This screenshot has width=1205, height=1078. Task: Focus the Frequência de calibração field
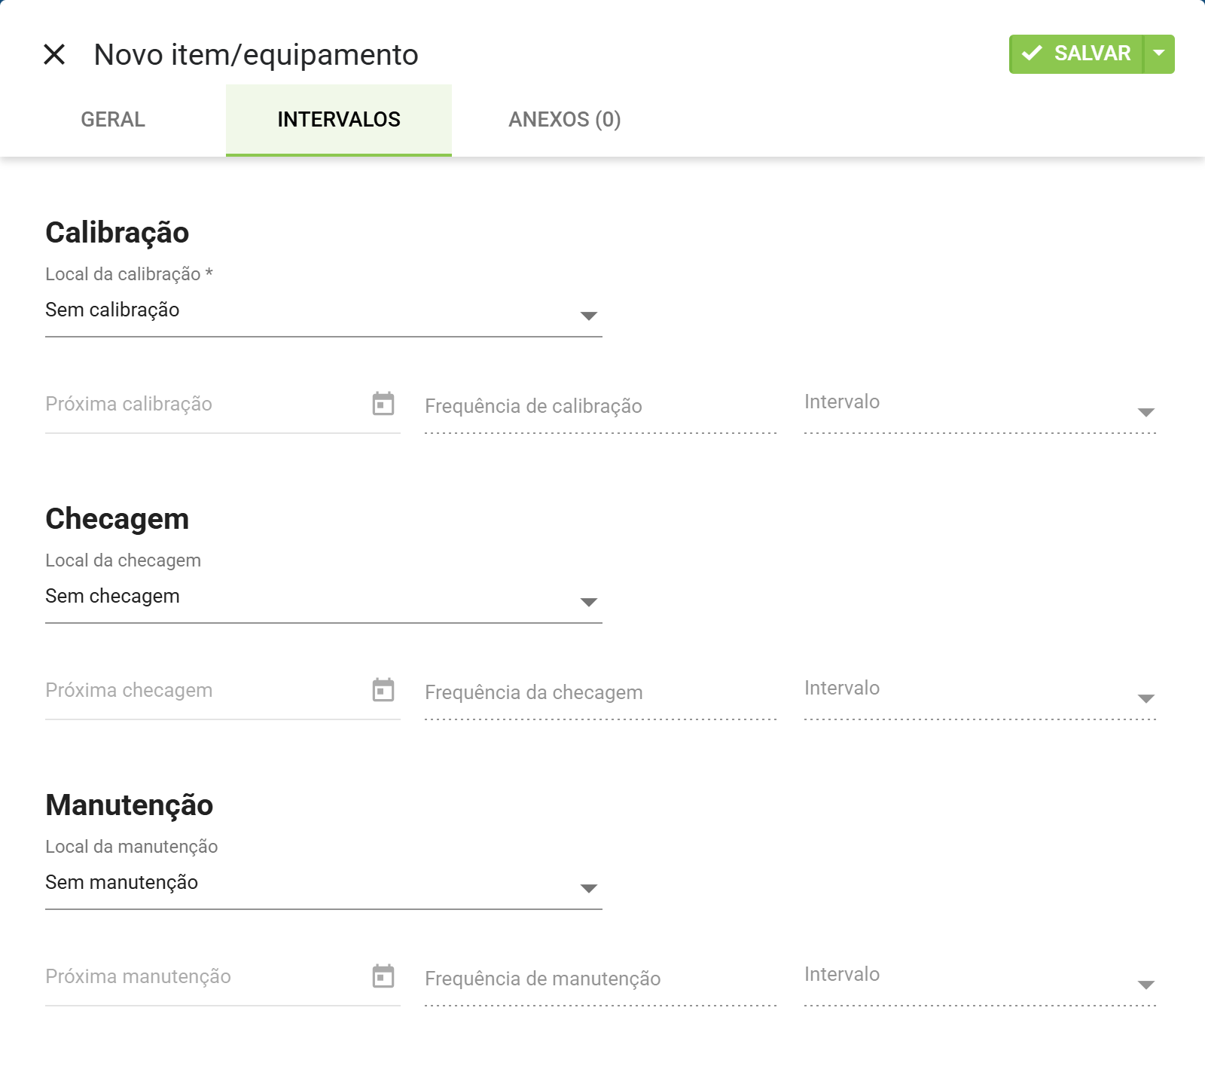(601, 407)
